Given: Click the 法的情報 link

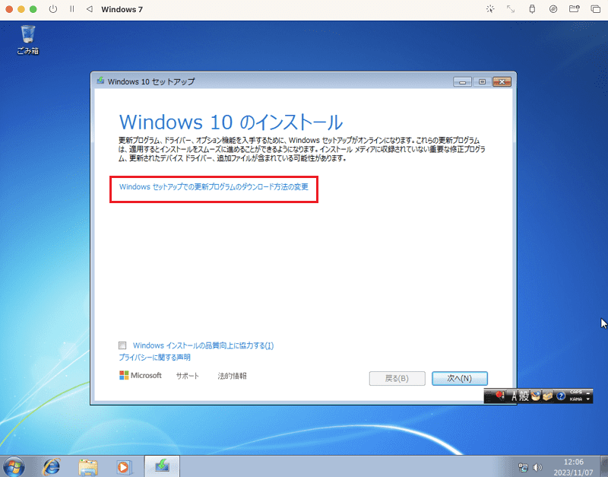Looking at the screenshot, I should (x=232, y=376).
